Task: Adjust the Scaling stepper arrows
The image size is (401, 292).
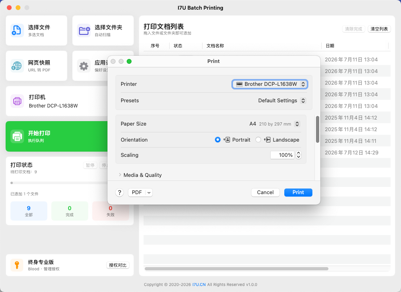Action: click(298, 155)
